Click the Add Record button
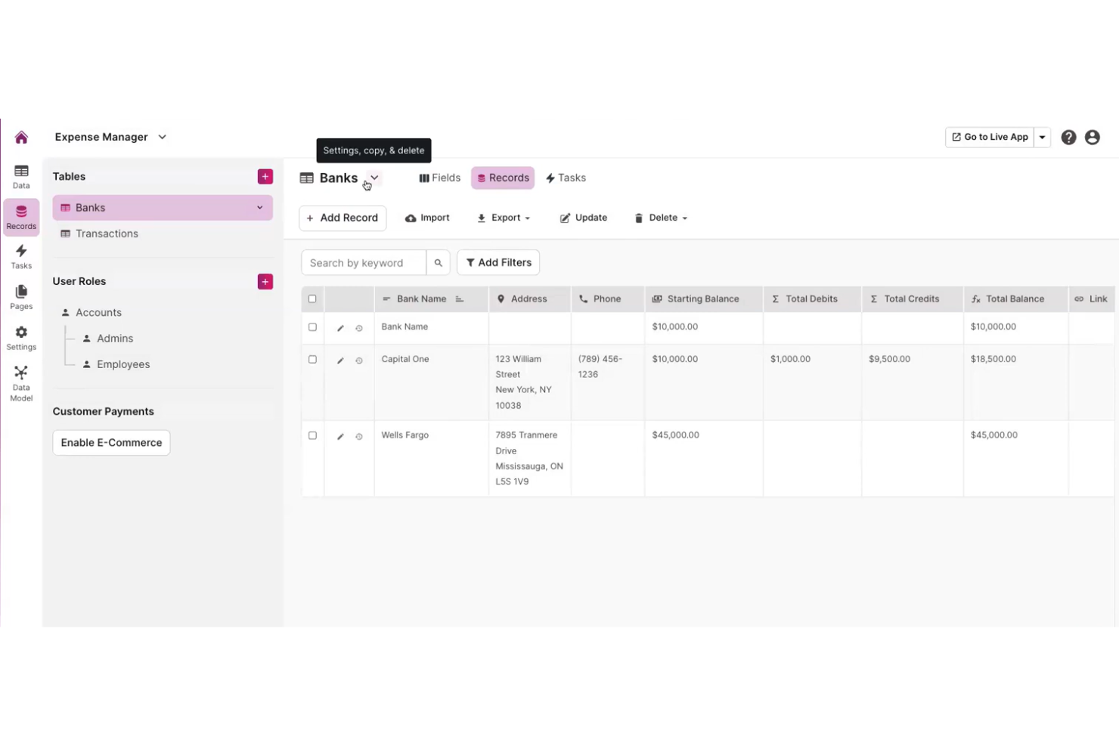1119x746 pixels. pyautogui.click(x=343, y=218)
